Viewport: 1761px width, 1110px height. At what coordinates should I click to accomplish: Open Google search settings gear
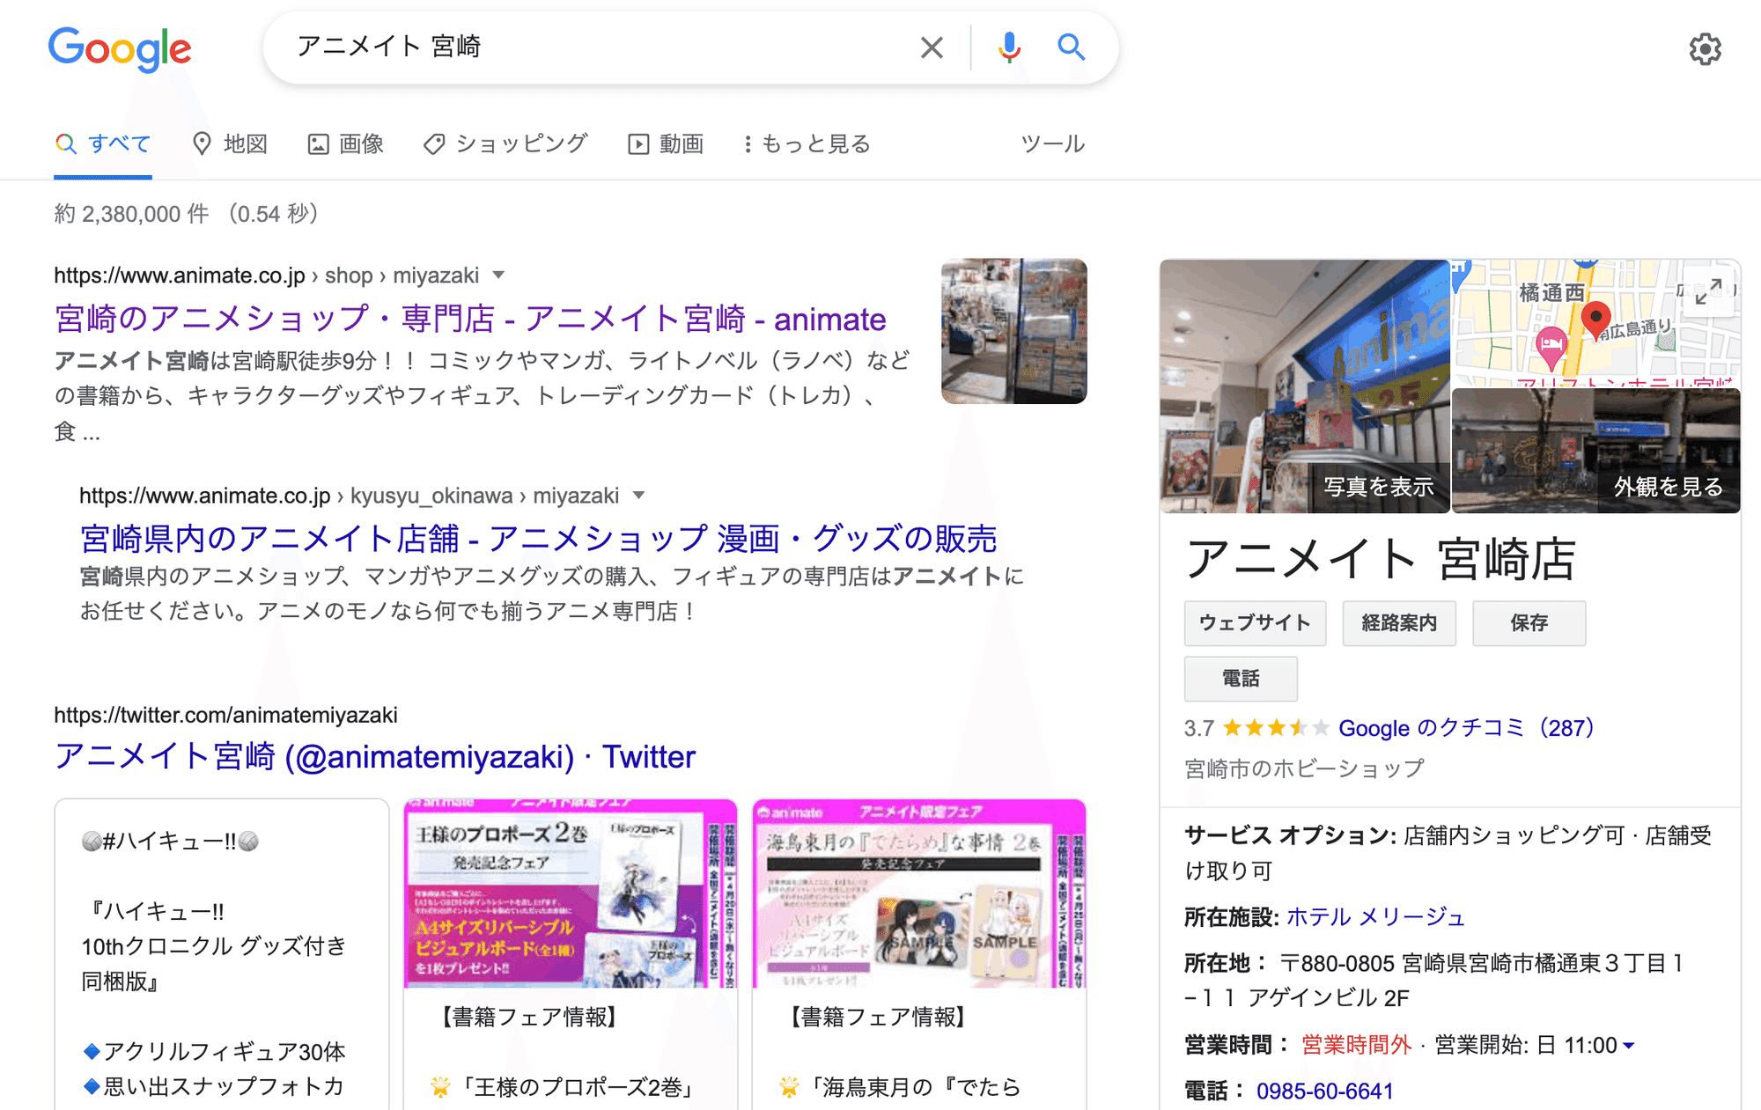pos(1705,49)
